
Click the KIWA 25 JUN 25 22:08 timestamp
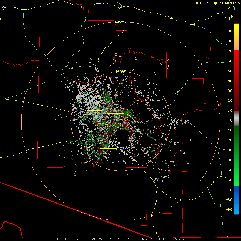(x=161, y=239)
